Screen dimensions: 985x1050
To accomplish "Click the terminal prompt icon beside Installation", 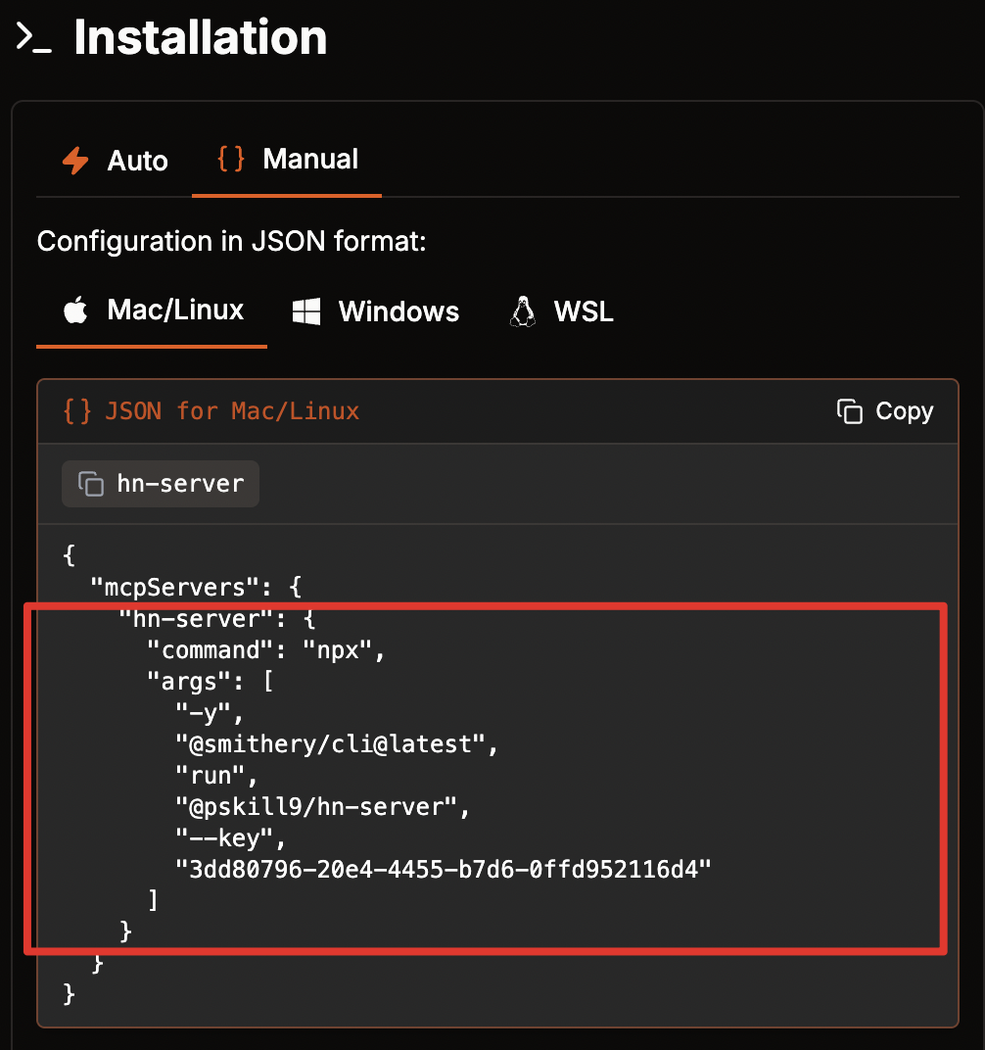I will pyautogui.click(x=33, y=39).
